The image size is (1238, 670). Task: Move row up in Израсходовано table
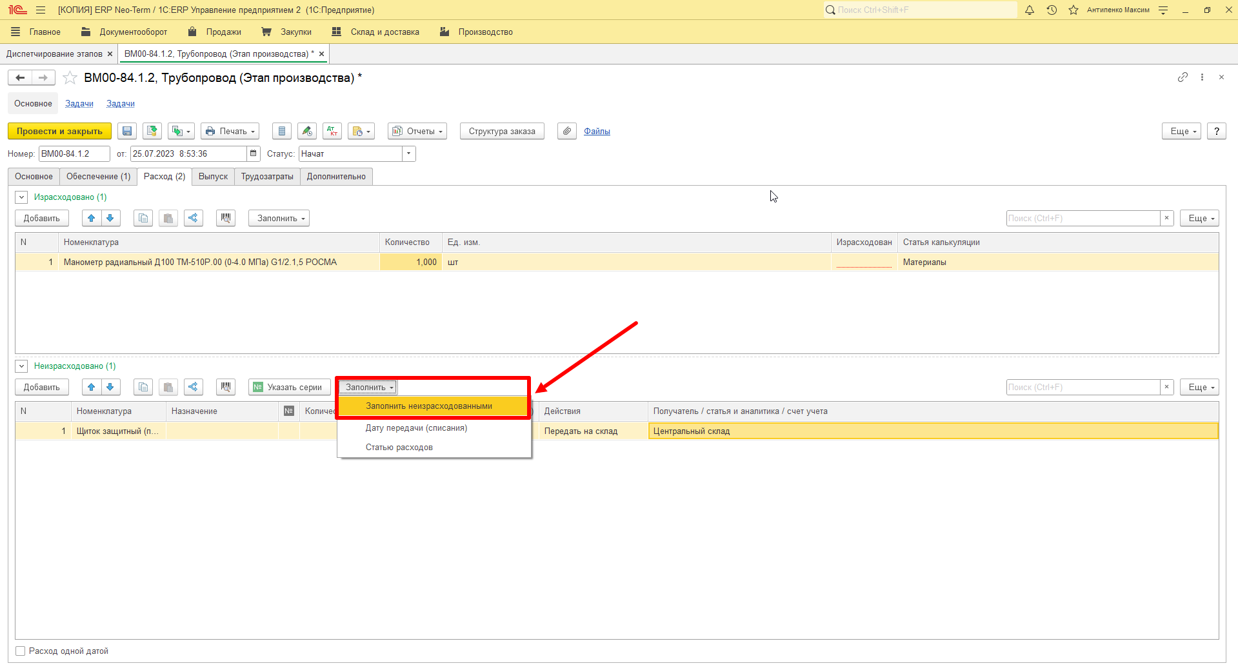(92, 218)
